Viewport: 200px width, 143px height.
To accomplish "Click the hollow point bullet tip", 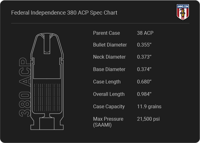I will point(47,44).
